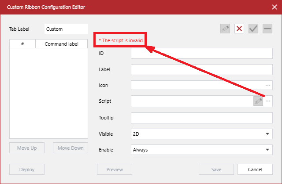Close the Custom Ribbon Configuration Editor window
The image size is (282, 184).
[274, 7]
